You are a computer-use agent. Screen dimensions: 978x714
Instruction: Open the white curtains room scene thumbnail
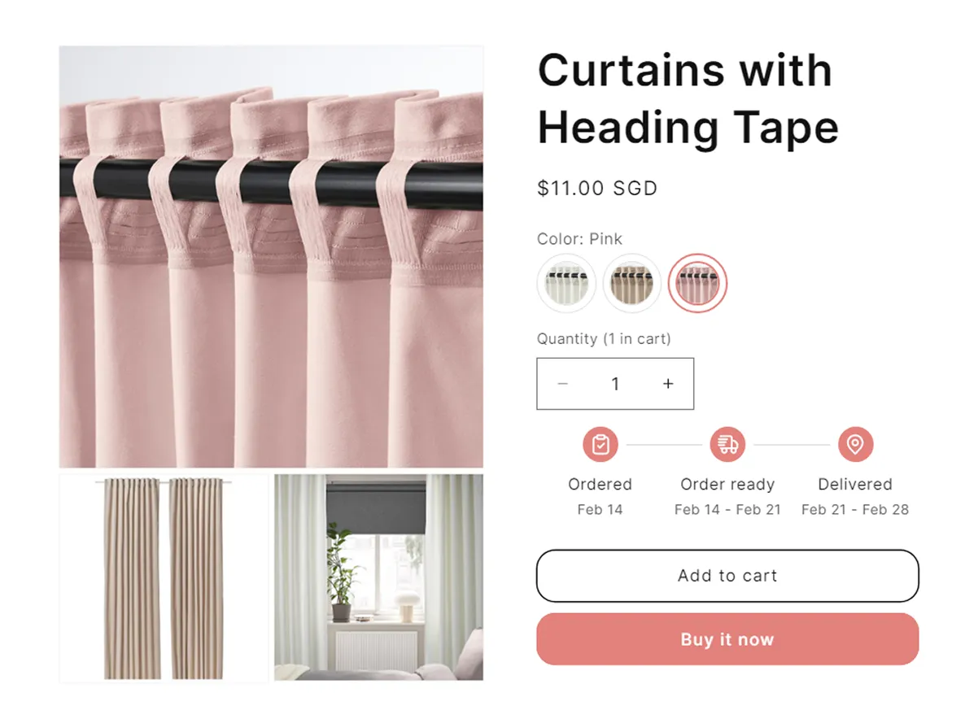378,578
